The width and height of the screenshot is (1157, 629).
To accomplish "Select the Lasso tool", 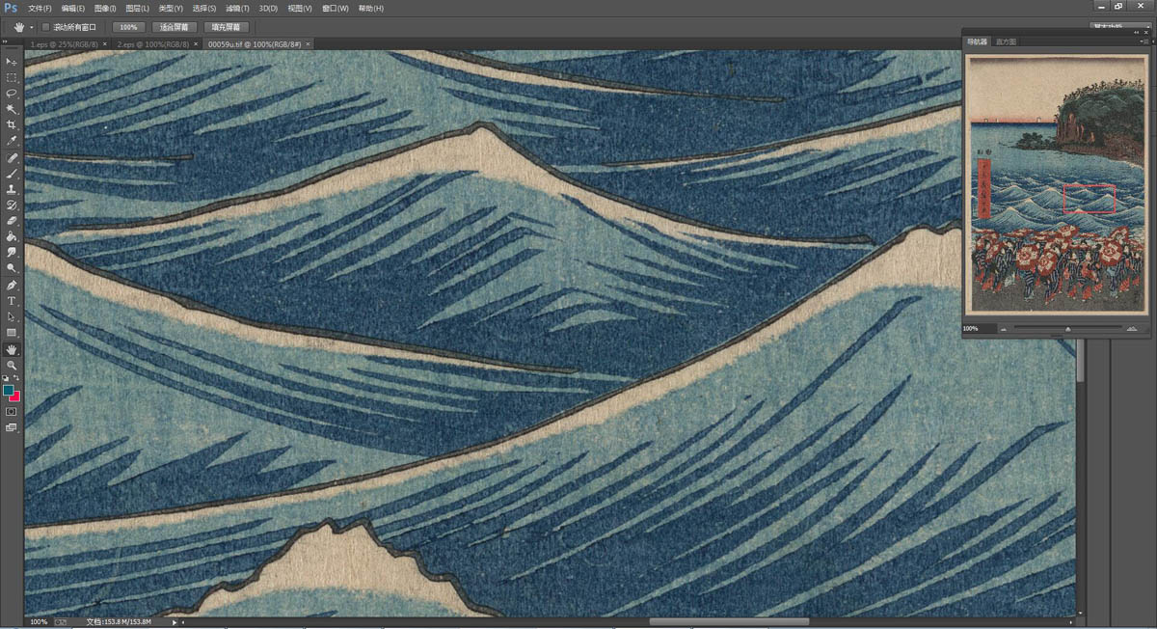I will coord(12,93).
